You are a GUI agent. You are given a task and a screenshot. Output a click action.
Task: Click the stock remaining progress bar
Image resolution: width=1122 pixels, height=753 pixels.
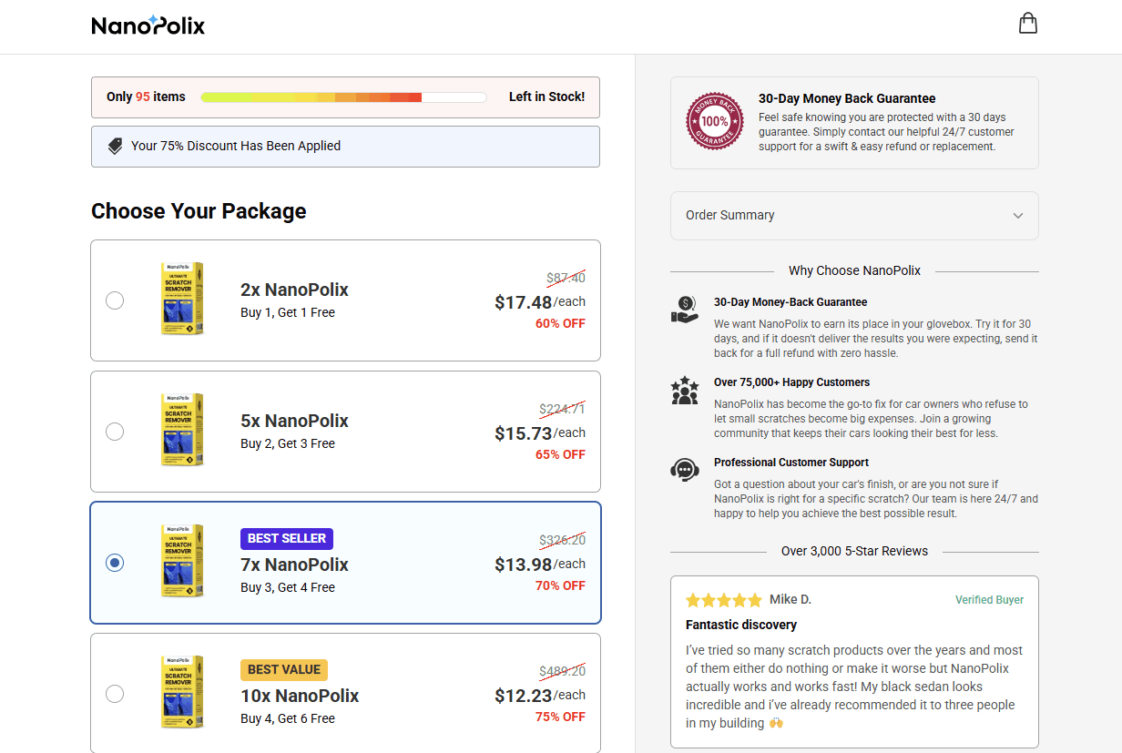(343, 97)
